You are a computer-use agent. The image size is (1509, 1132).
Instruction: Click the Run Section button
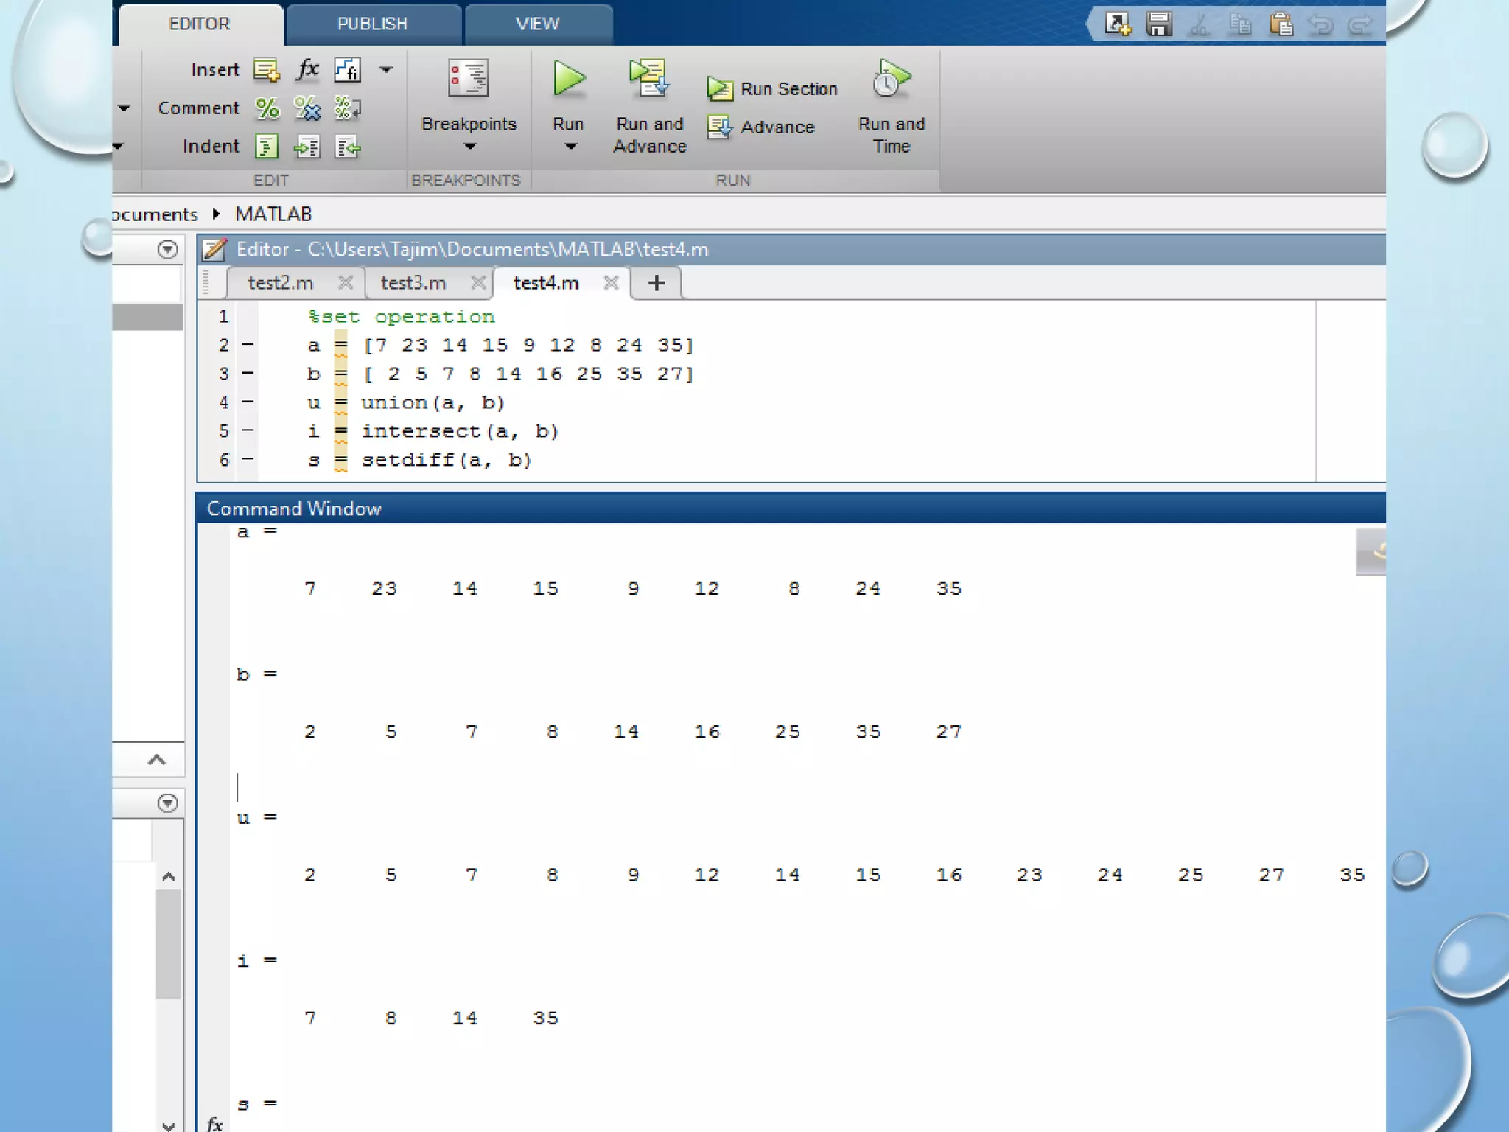(x=772, y=89)
